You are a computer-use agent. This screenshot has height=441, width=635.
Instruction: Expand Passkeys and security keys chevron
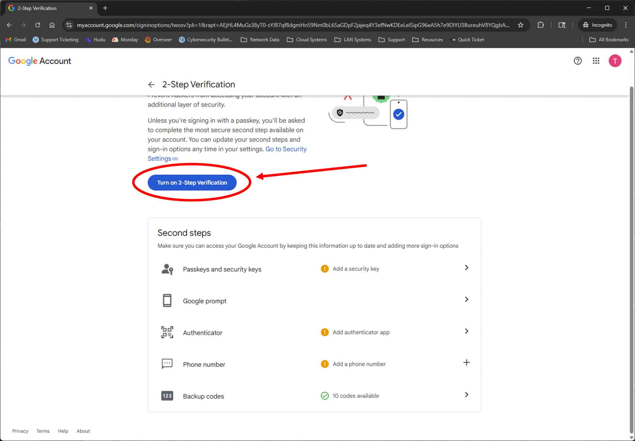466,268
